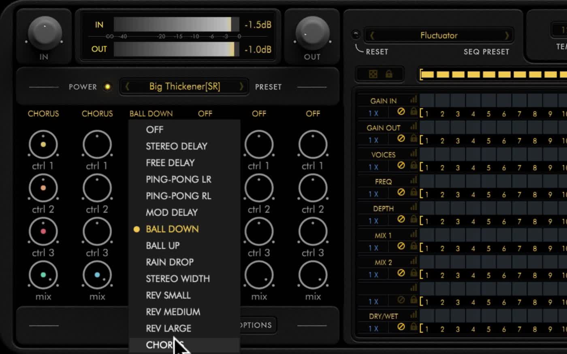Select STEREO DELAY from the effect menu
Screen dimensions: 567x354
184,146
